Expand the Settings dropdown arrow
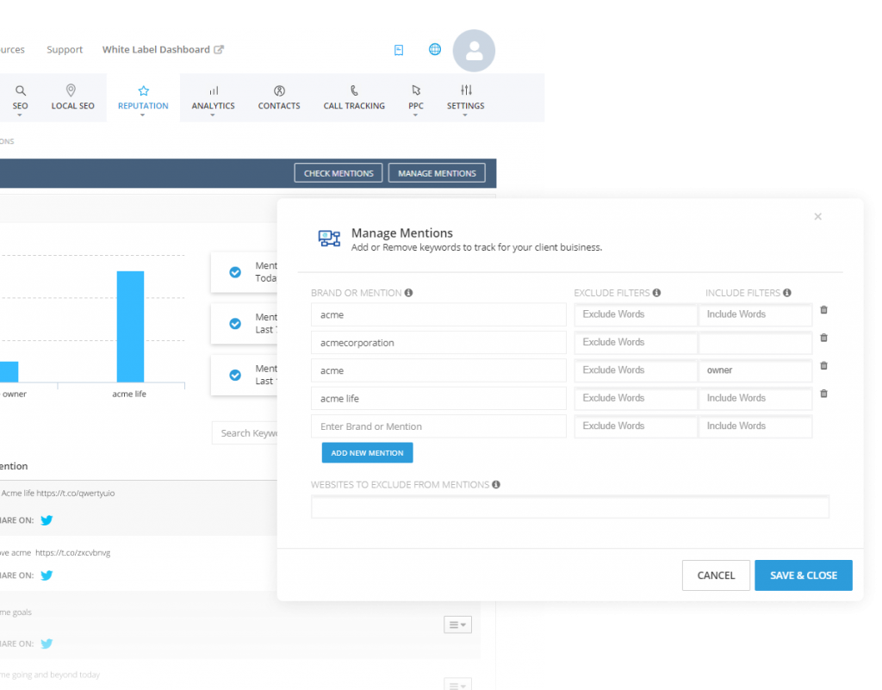Image resolution: width=882 pixels, height=690 pixels. [464, 115]
